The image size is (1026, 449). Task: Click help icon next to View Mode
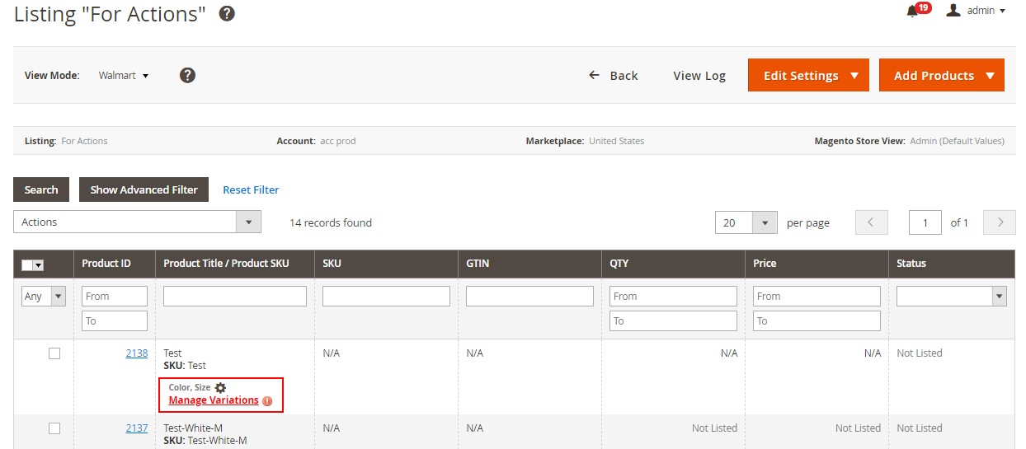tap(187, 75)
